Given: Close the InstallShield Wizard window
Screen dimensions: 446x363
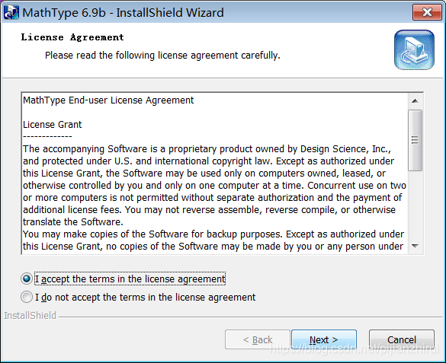Looking at the screenshot, I should click(x=427, y=12).
